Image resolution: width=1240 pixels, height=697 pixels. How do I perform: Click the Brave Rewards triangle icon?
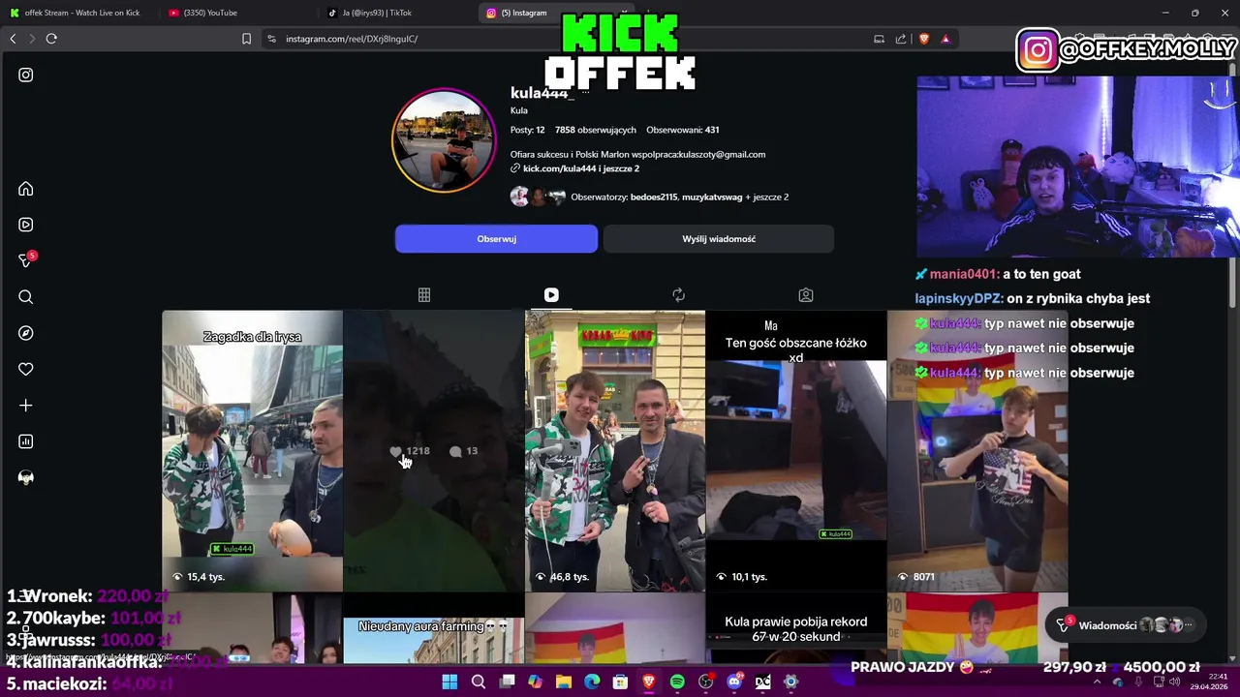click(x=945, y=39)
